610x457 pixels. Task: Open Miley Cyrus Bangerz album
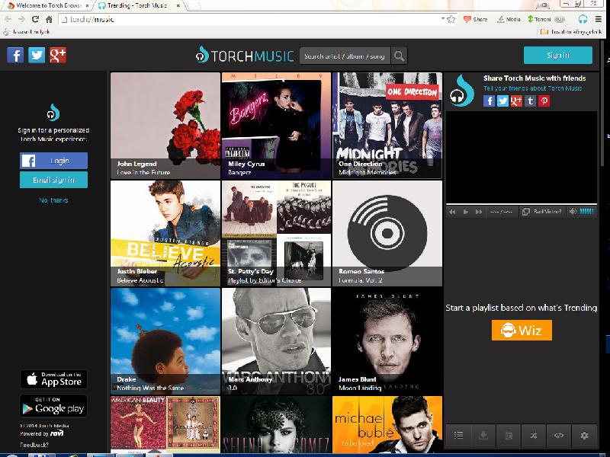pos(276,126)
